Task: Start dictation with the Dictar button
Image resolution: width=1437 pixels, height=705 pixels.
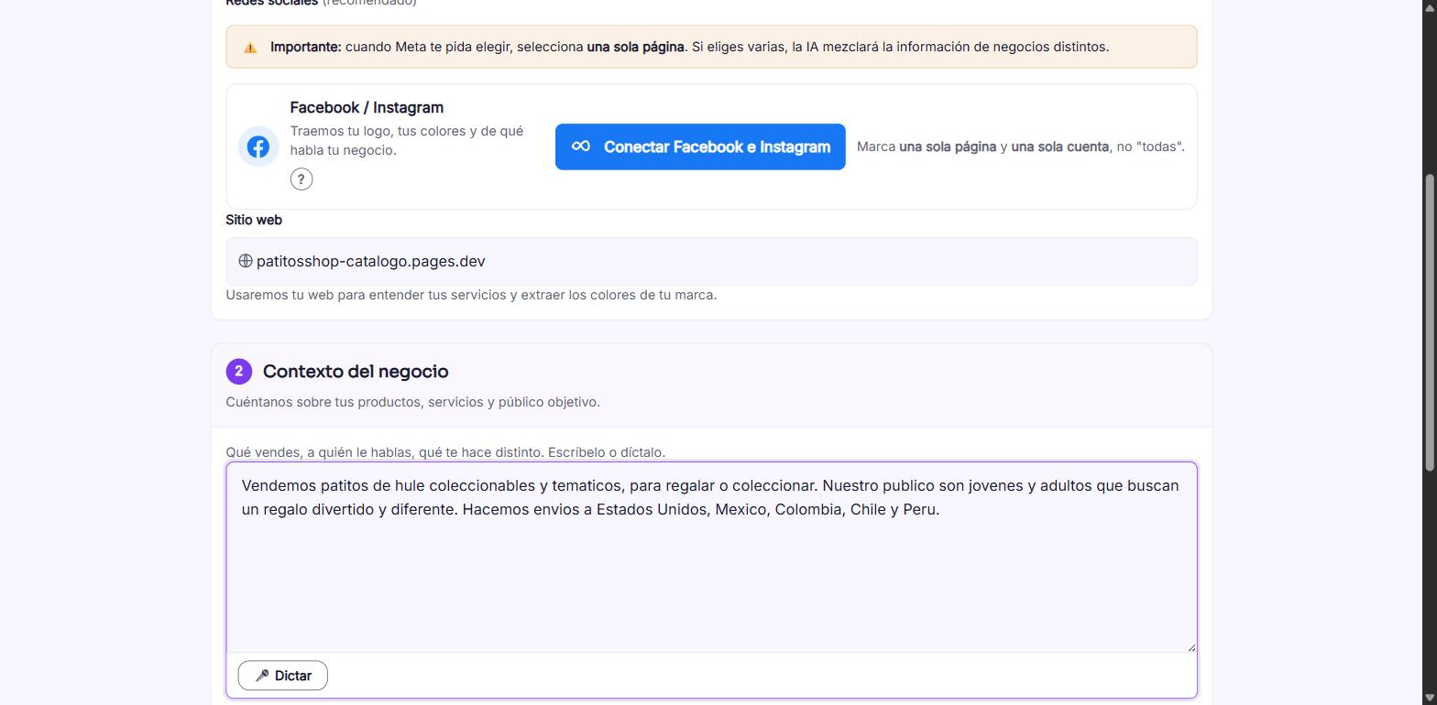Action: click(283, 676)
